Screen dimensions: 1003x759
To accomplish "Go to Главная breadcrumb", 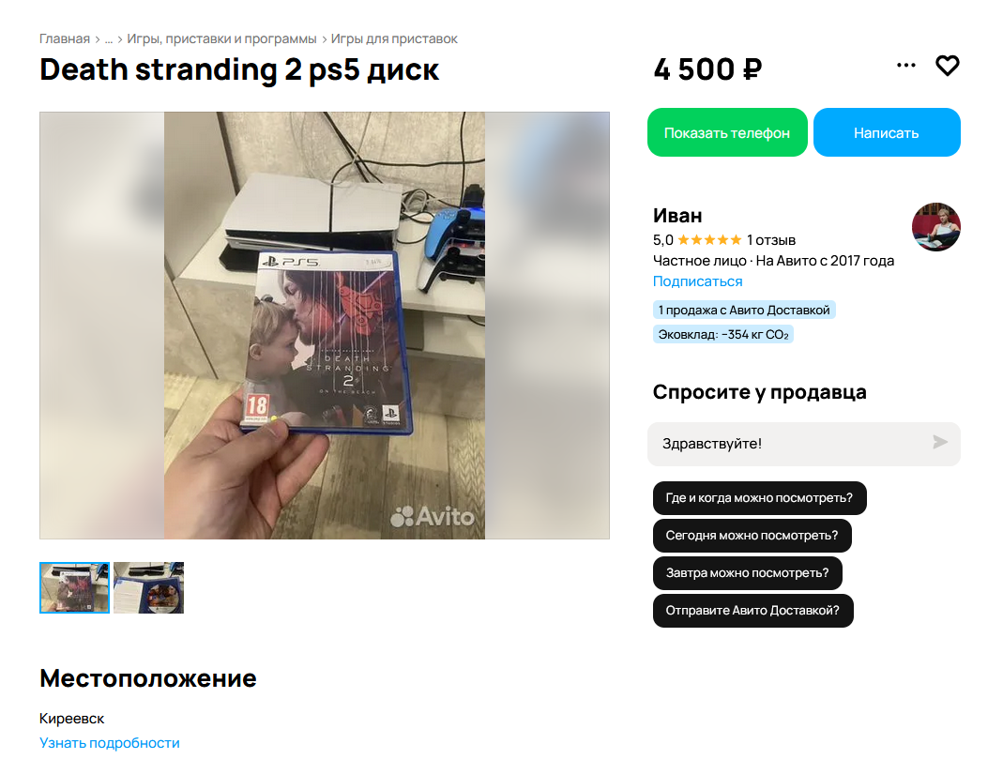I will click(x=65, y=39).
